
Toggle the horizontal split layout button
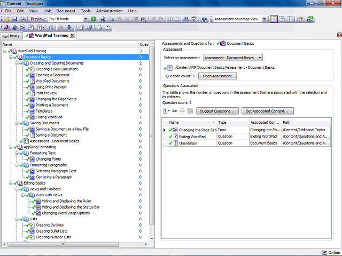(x=282, y=19)
